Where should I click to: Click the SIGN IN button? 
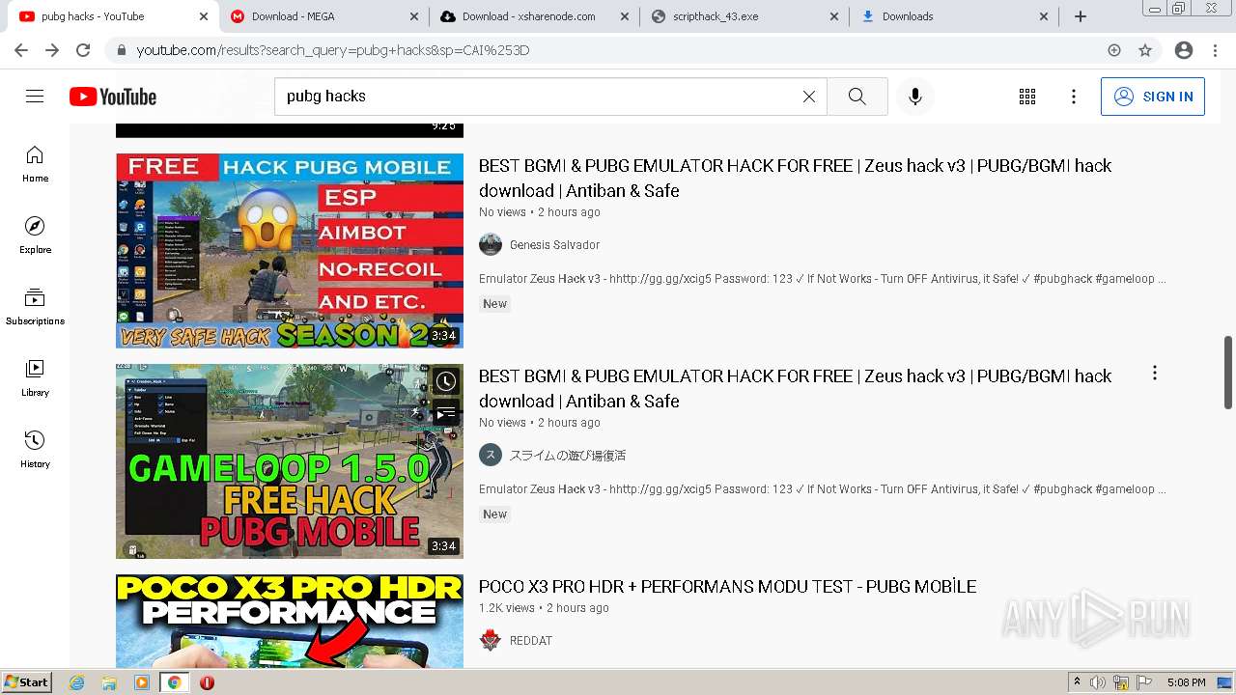[x=1153, y=97]
